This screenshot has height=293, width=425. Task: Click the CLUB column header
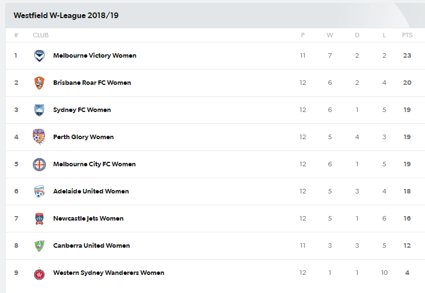[x=41, y=35]
